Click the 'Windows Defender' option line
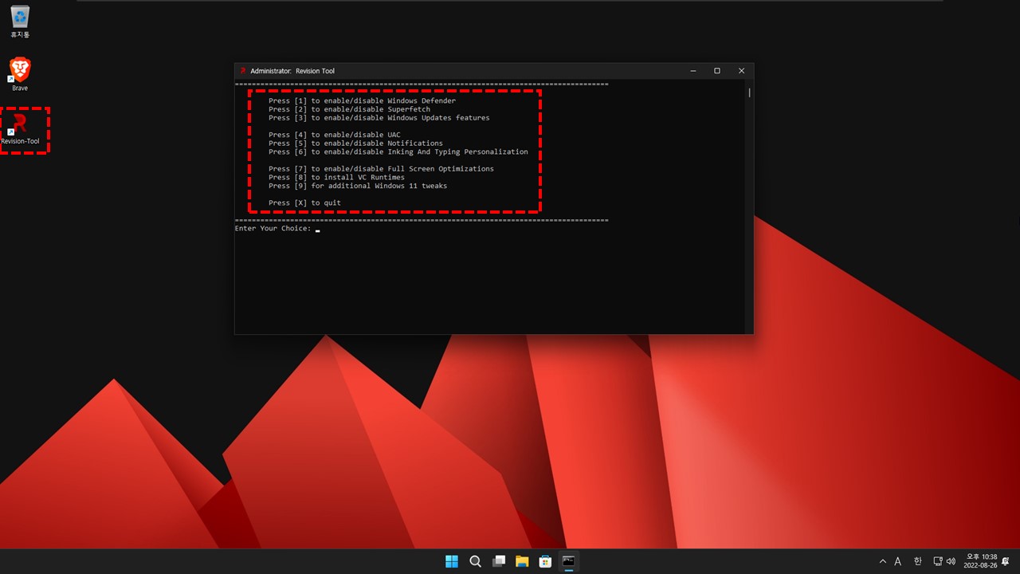 tap(362, 101)
